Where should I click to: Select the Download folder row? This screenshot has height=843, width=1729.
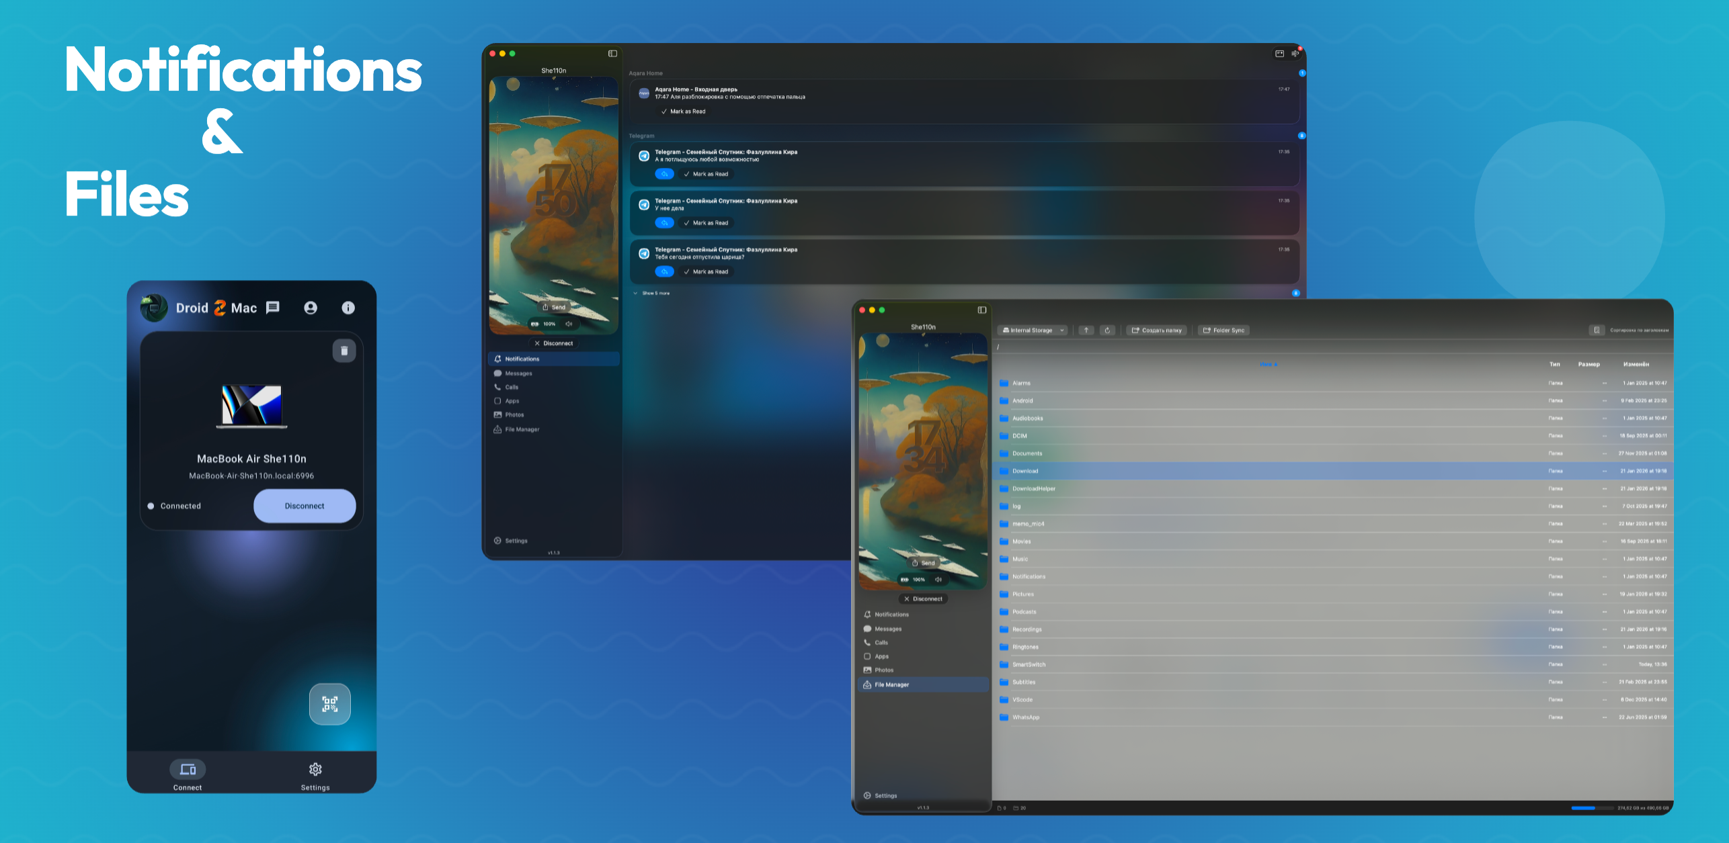pyautogui.click(x=1333, y=471)
